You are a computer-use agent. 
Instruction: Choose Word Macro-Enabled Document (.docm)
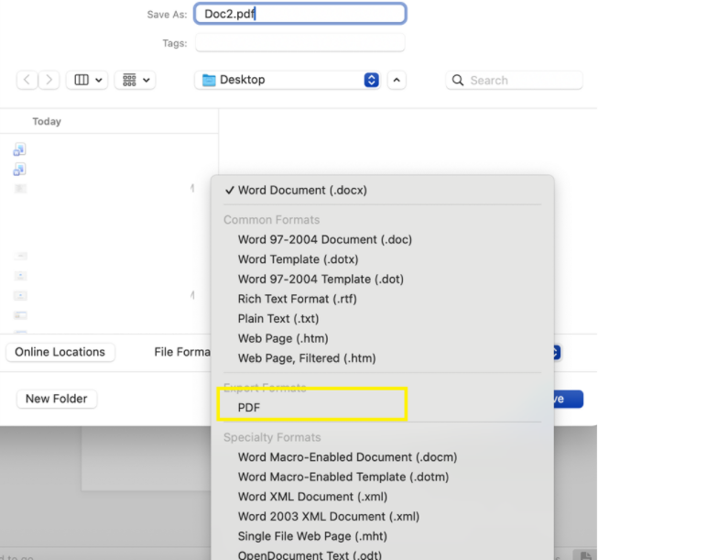click(x=383, y=457)
